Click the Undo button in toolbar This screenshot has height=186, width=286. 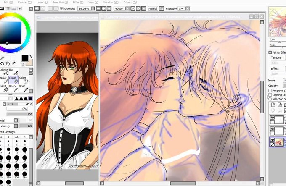click(37, 8)
